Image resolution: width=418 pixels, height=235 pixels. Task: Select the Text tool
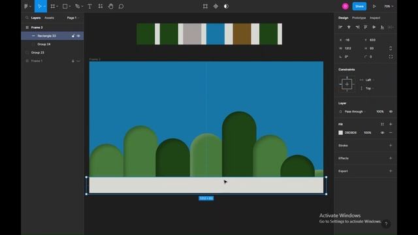[89, 6]
